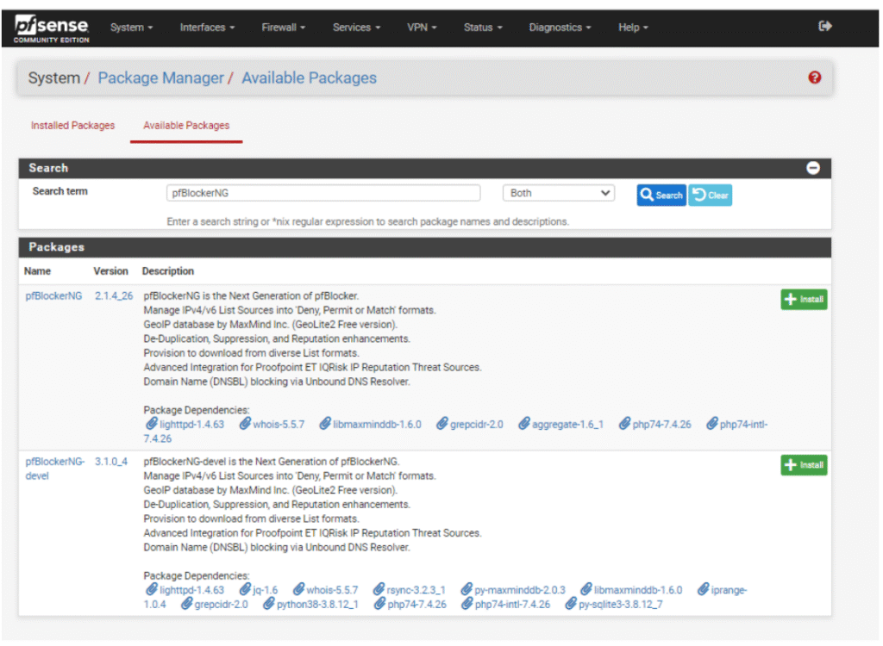Screen dimensions: 883x646
Task: Install the pfBlockerNG package
Action: [803, 300]
